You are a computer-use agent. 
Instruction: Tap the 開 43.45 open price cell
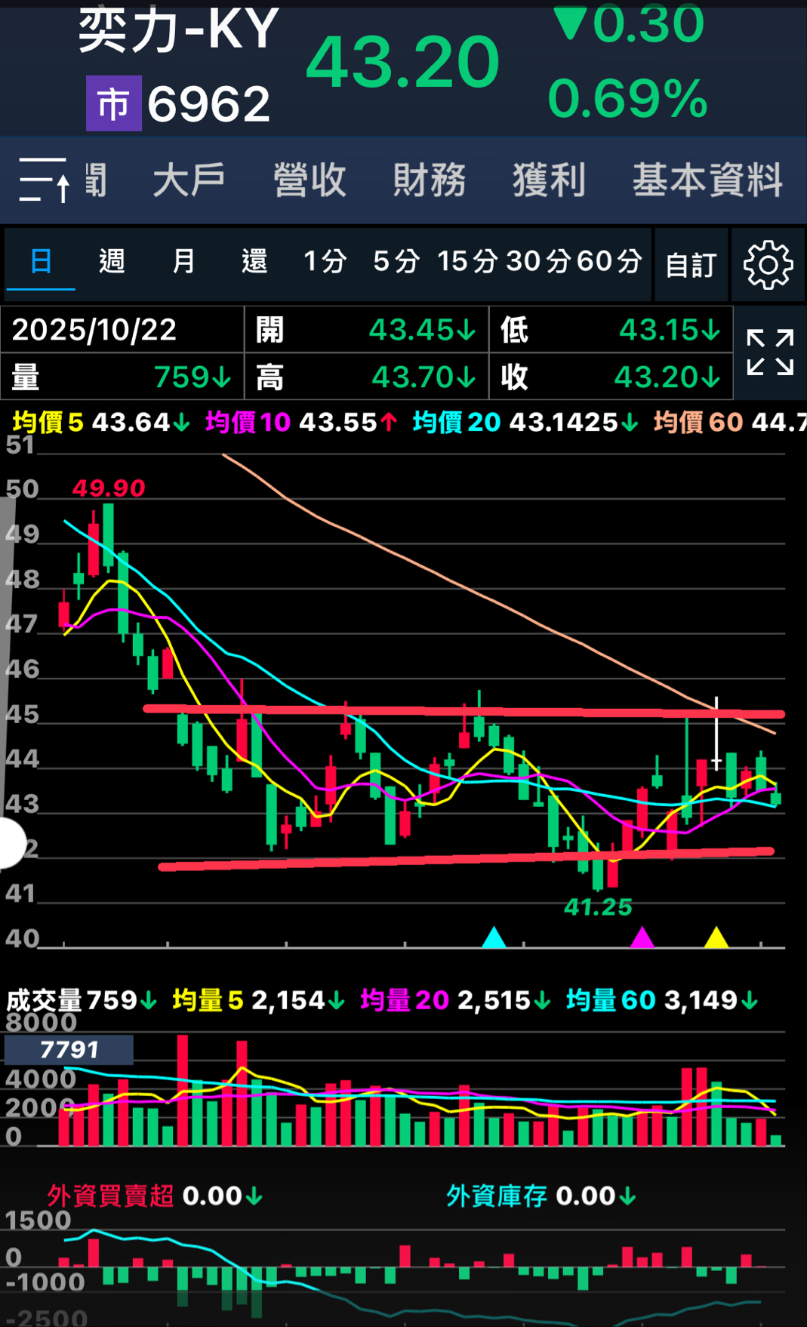click(367, 330)
